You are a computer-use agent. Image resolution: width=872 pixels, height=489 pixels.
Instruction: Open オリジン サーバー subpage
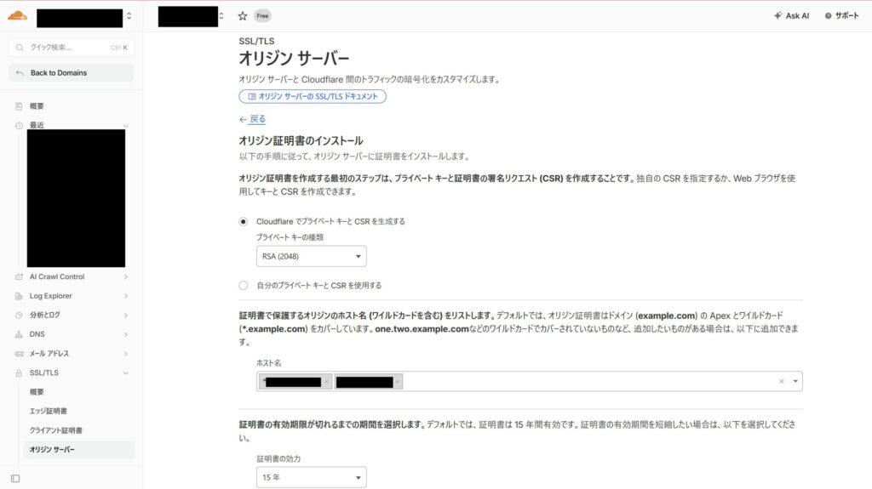[x=78, y=450]
